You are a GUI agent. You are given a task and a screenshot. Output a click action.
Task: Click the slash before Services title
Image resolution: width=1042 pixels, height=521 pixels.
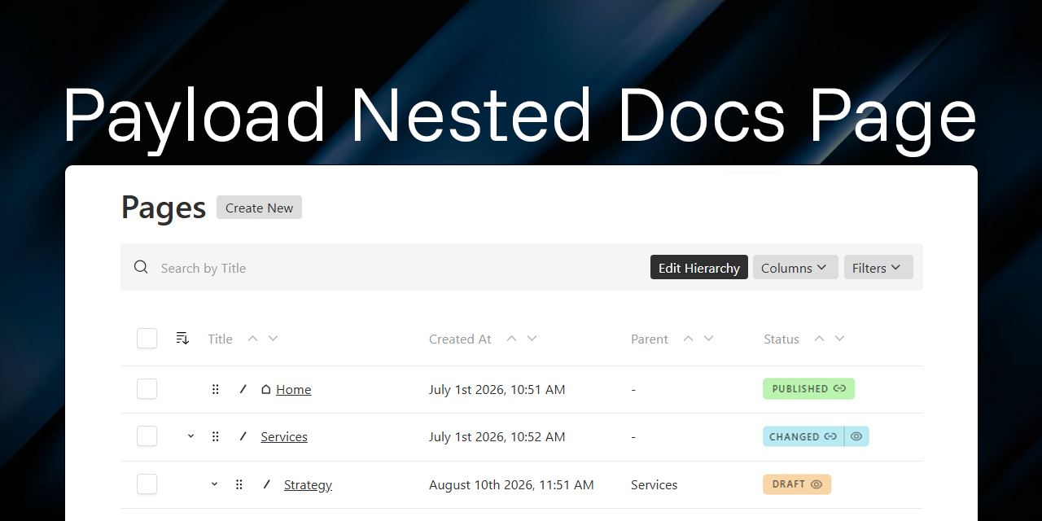tap(243, 436)
